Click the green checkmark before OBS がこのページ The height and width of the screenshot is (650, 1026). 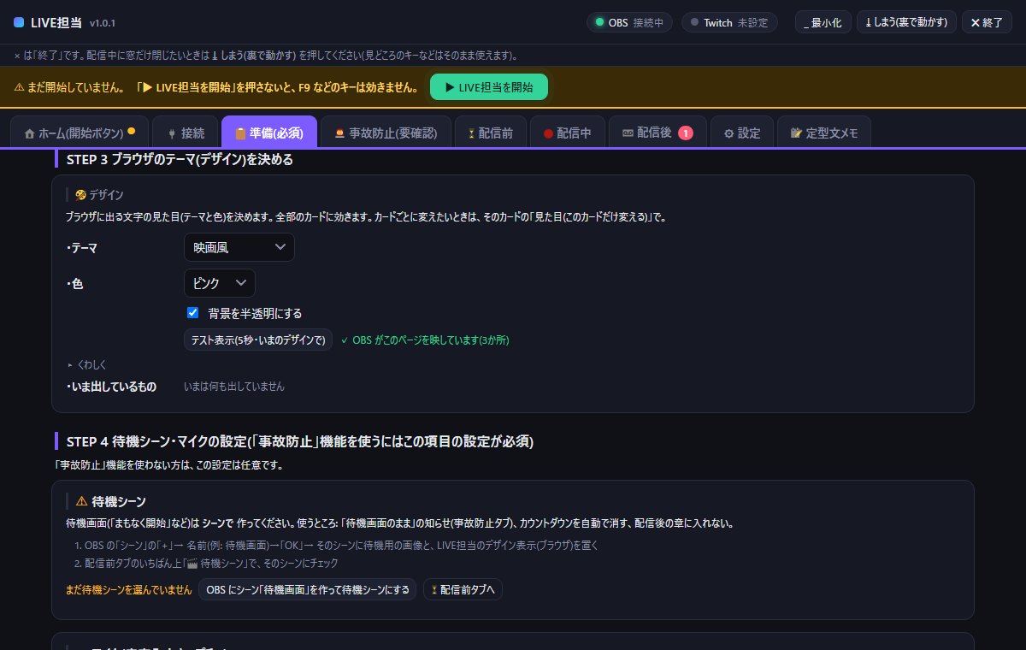(344, 340)
